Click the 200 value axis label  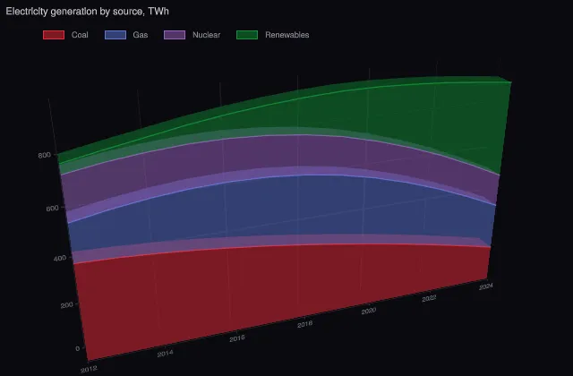coord(67,304)
